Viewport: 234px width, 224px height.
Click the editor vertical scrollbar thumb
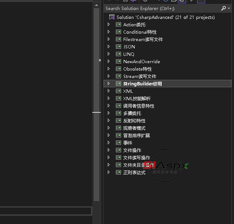pos(97,105)
